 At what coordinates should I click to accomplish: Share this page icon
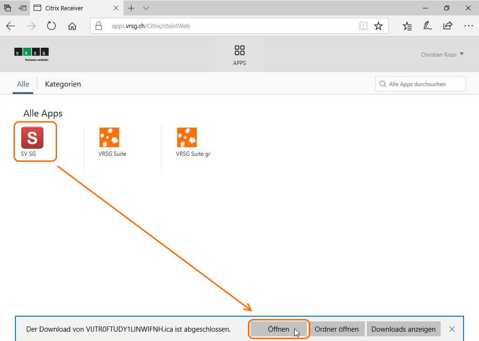pos(448,26)
